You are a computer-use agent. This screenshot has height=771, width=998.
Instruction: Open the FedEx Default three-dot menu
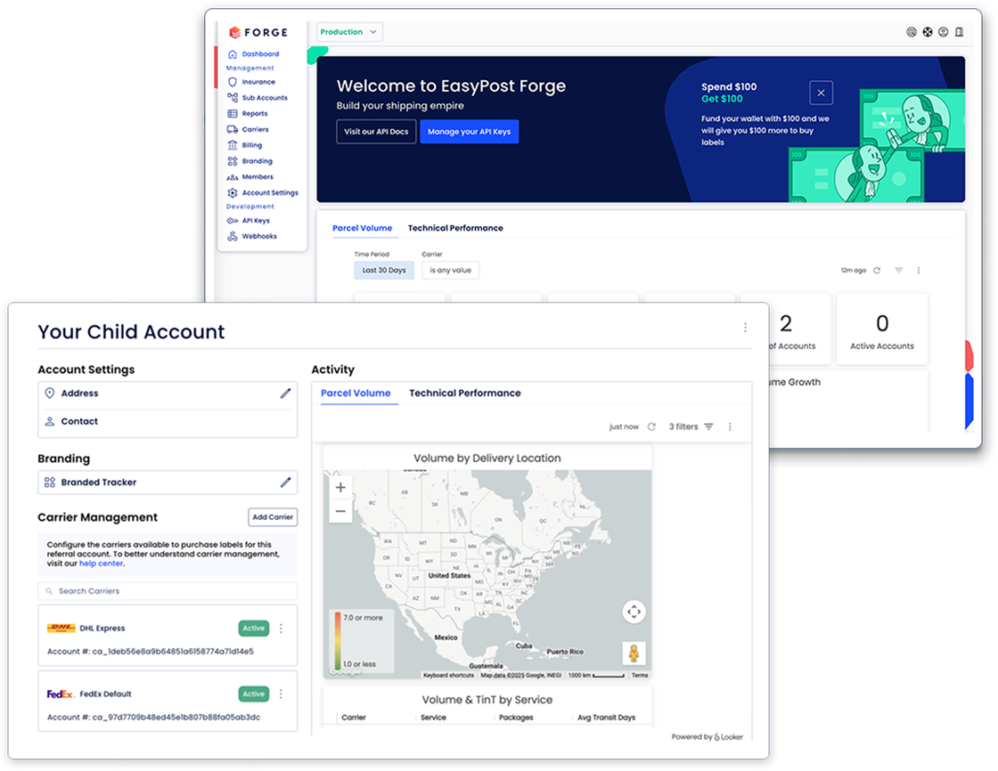point(281,694)
